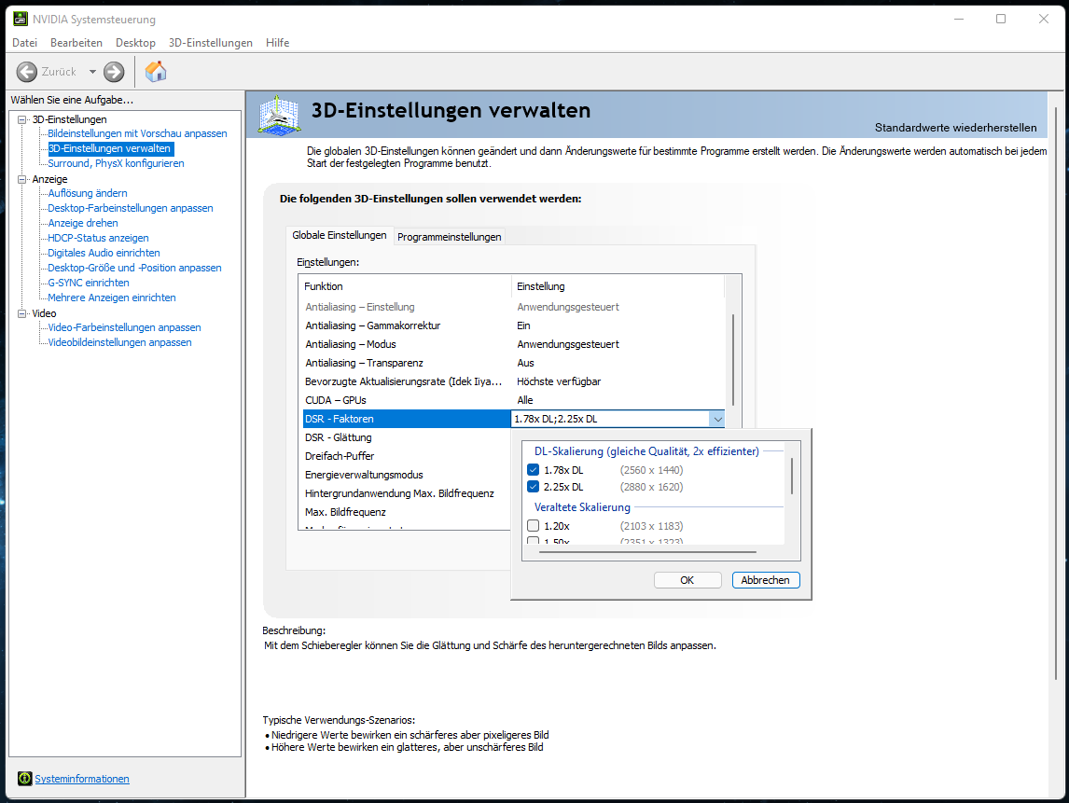
Task: Collapse the Anzeige tree node
Action: click(x=21, y=179)
